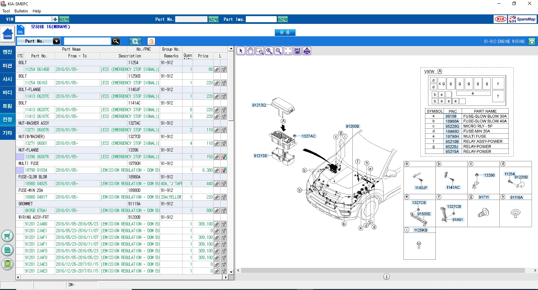Select part row 18980 04825

click(121, 184)
